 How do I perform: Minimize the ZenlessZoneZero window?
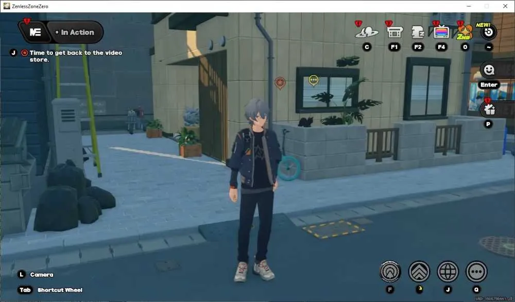point(469,6)
